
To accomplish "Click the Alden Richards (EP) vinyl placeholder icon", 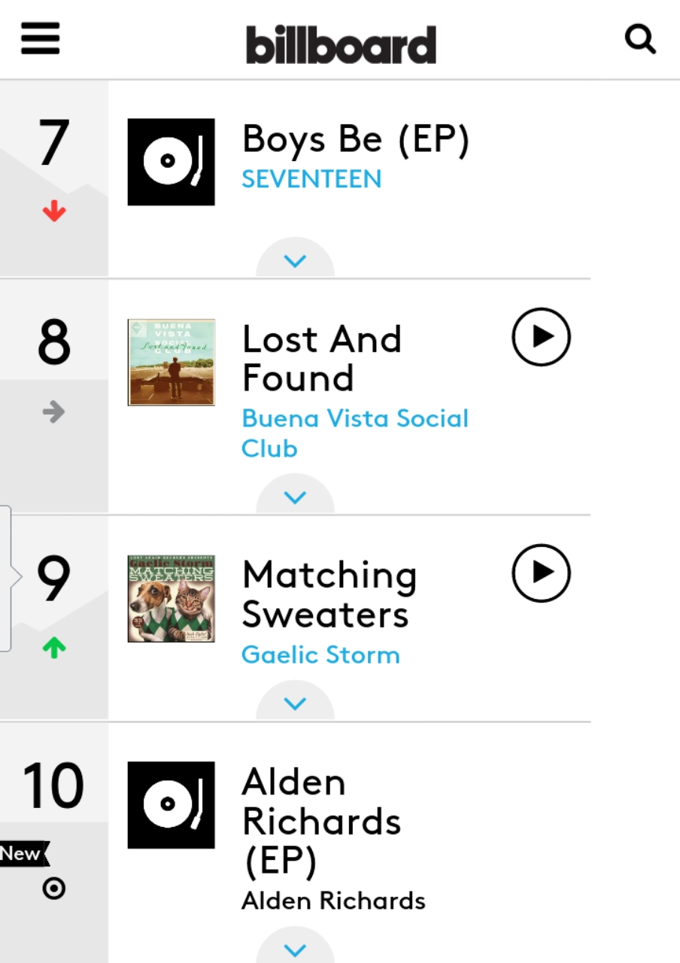I will (171, 805).
